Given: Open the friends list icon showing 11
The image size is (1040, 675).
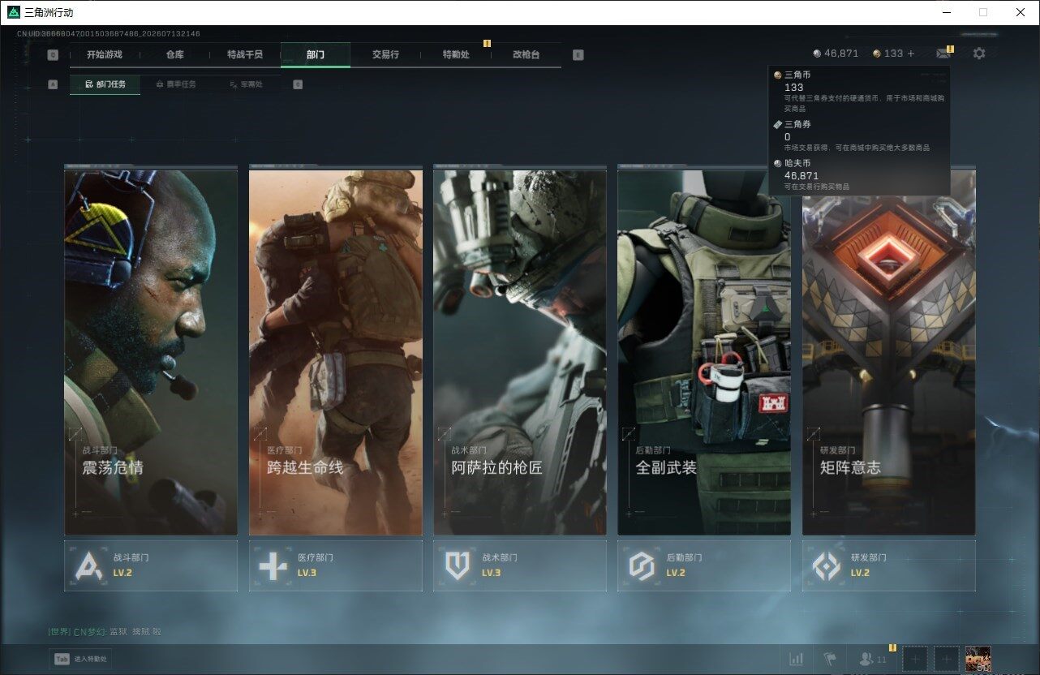Looking at the screenshot, I should (x=873, y=659).
